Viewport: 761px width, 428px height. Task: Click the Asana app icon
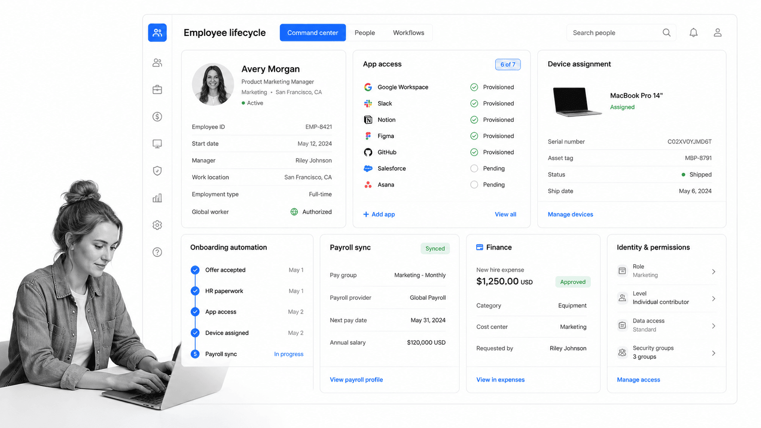[368, 185]
